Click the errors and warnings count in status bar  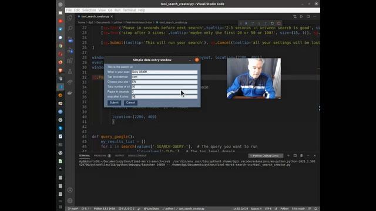point(127,209)
